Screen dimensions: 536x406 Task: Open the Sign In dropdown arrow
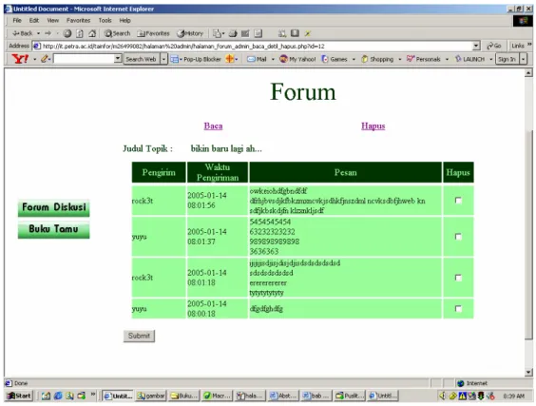523,59
